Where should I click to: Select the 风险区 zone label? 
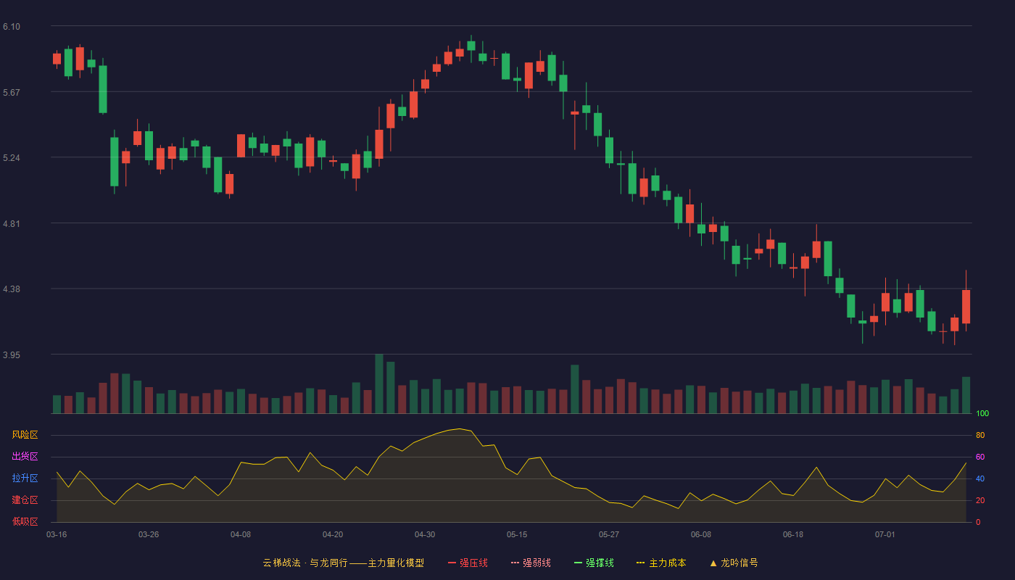25,435
